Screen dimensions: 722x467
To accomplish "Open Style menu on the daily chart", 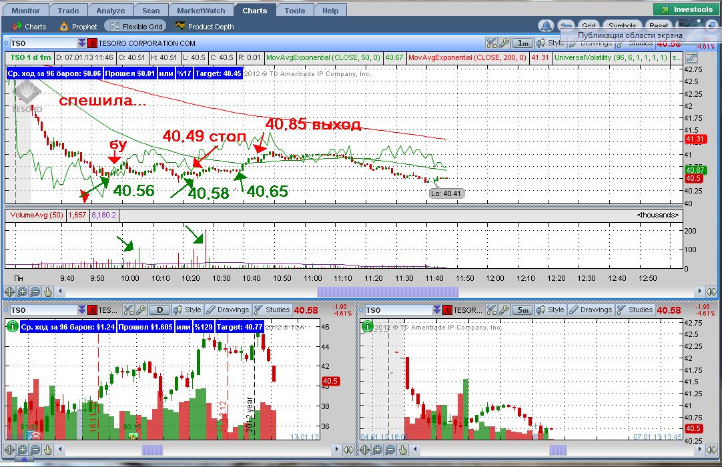I will (187, 310).
